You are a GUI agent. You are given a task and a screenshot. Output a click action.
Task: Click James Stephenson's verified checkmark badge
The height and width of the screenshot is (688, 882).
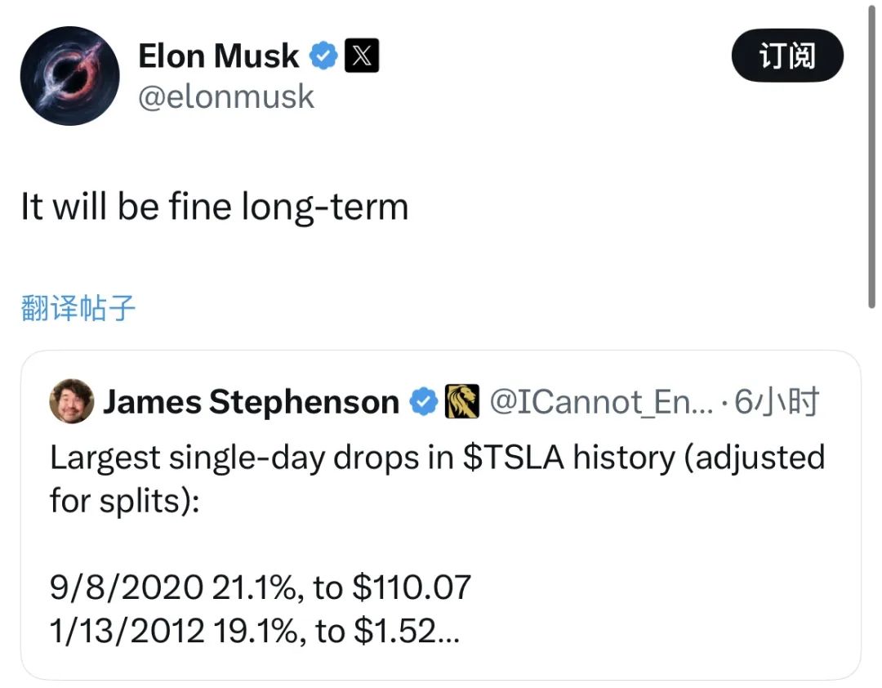click(423, 402)
